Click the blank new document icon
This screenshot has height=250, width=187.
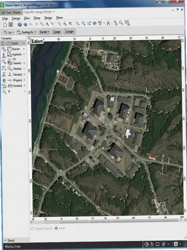point(5,24)
